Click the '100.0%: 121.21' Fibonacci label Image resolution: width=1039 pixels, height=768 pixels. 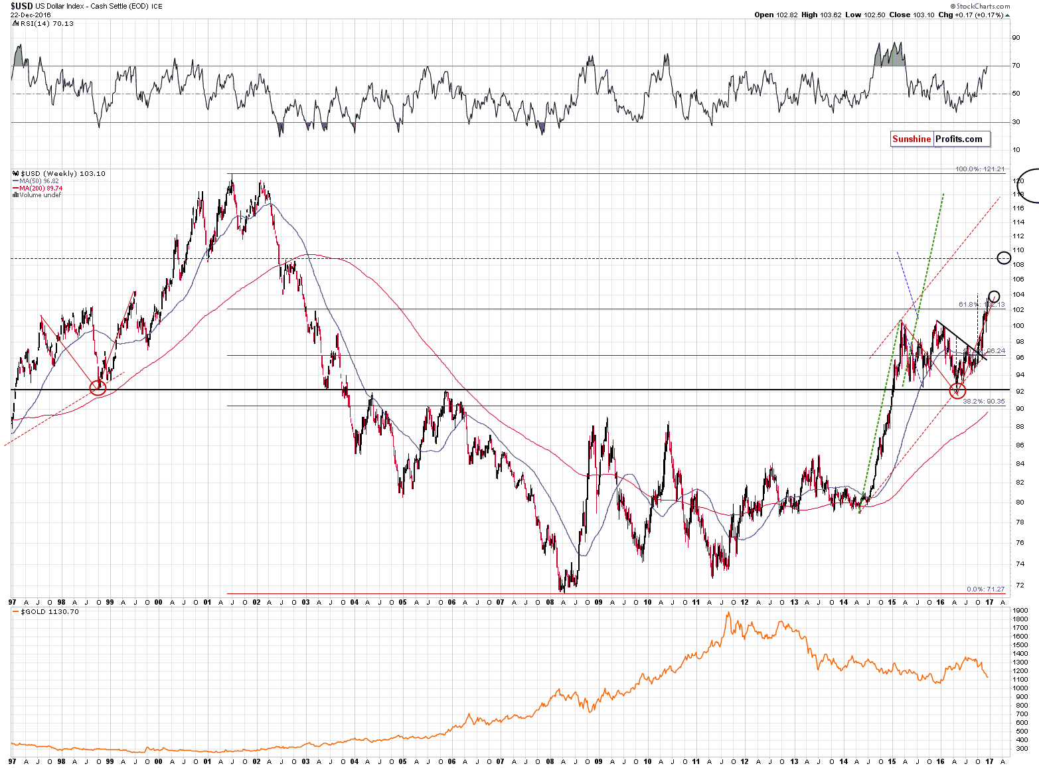(980, 169)
